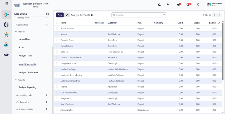This screenshot has width=225, height=114.
Task: Open the Luminous Technologies record
Action: 71,75
